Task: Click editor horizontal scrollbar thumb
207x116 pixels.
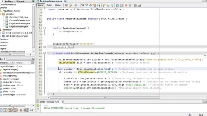Action: click(105, 98)
